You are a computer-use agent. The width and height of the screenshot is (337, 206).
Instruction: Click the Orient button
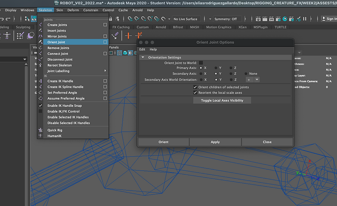click(x=163, y=142)
